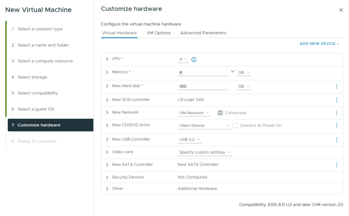This screenshot has height=216, width=349.
Task: Go to step 2 Select a name and folder
Action: [43, 45]
